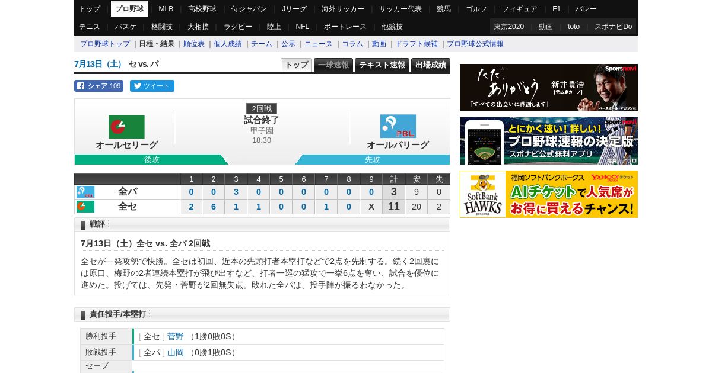Open the SoftBank Hawks AIチケット ad
This screenshot has height=373, width=712.
coord(549,194)
